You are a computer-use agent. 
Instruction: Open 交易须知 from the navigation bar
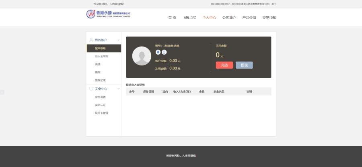(269, 18)
